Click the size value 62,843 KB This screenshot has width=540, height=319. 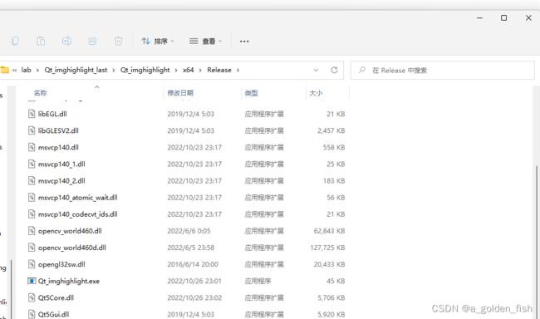329,231
